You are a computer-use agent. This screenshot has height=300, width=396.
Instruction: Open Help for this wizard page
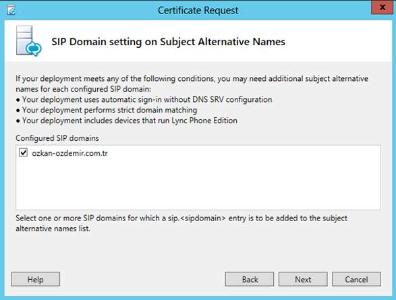click(x=36, y=279)
